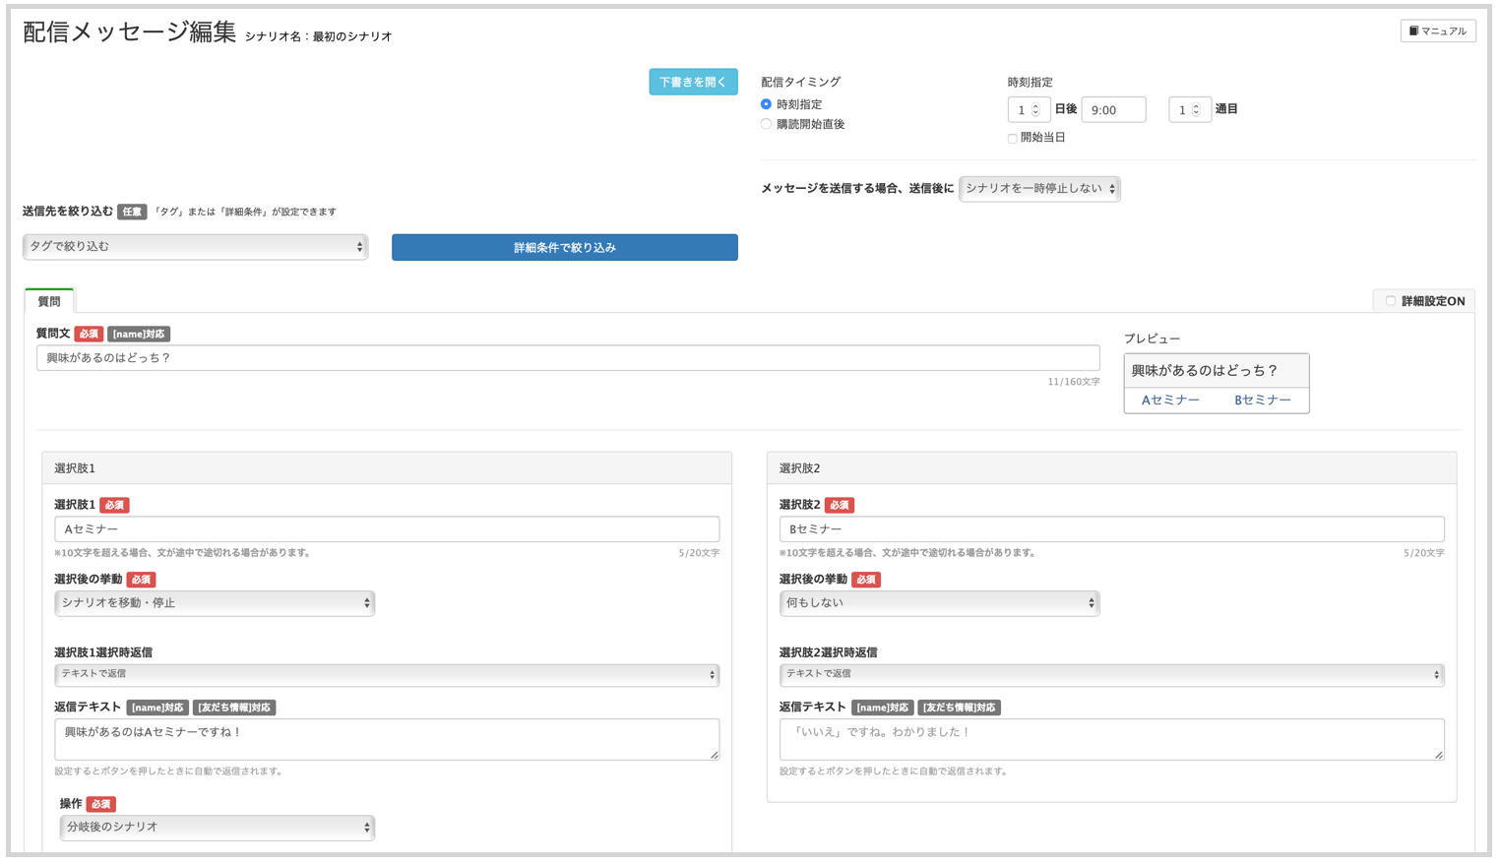Click Aセミナー in the preview box

click(x=1170, y=401)
